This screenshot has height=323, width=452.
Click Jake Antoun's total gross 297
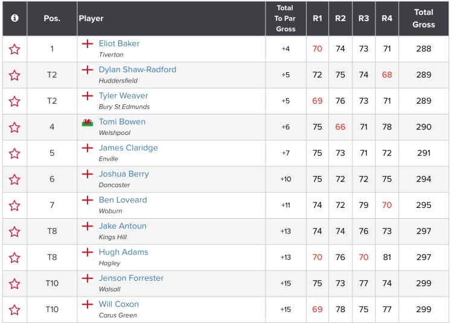(x=424, y=231)
